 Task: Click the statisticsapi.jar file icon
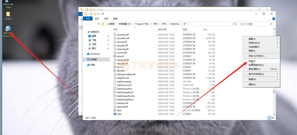(x=115, y=81)
